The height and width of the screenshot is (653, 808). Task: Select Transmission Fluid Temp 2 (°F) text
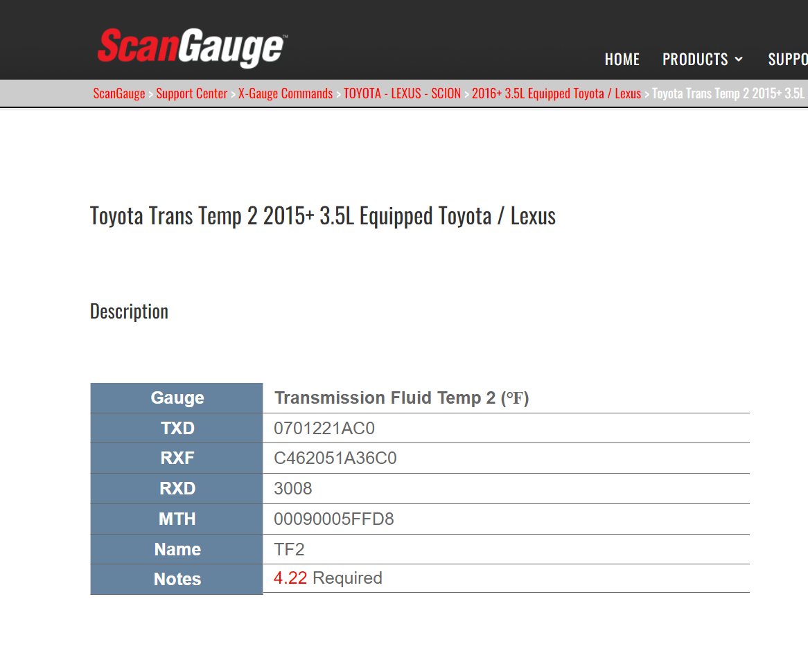point(401,397)
